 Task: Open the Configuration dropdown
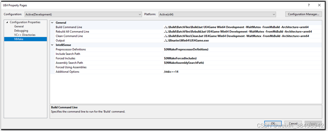(x=83, y=14)
